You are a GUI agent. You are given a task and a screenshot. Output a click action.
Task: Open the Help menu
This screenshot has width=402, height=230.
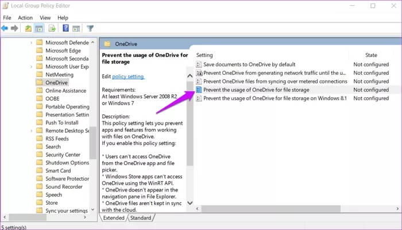63,18
